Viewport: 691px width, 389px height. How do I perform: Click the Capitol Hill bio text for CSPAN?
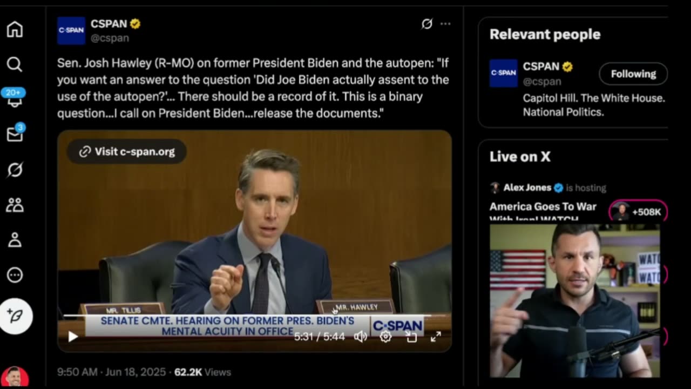coord(594,105)
